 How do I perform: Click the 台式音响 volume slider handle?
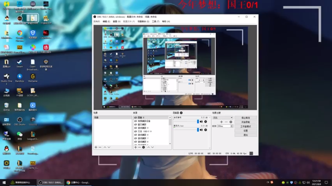click(198, 122)
